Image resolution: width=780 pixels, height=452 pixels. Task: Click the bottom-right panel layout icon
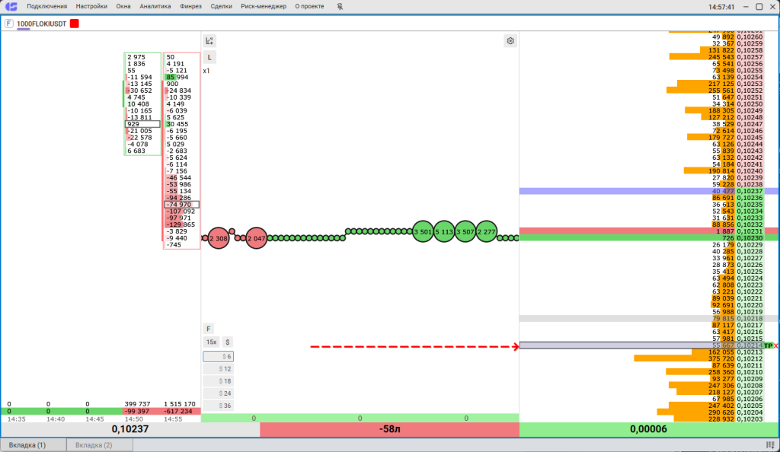770,445
